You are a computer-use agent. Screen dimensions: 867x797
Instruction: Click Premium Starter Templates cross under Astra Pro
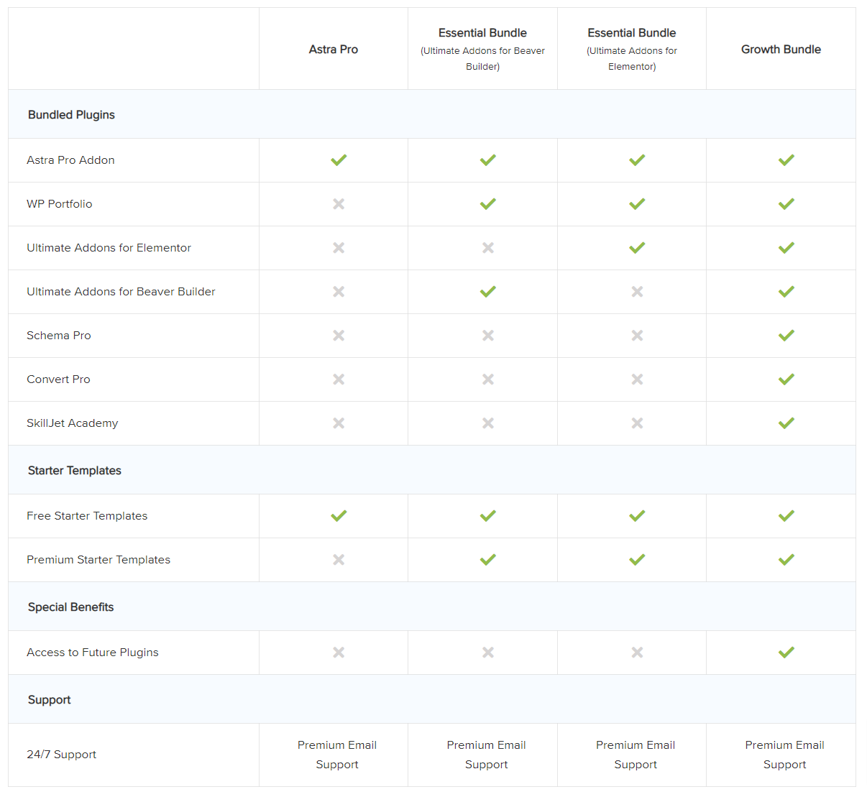339,560
